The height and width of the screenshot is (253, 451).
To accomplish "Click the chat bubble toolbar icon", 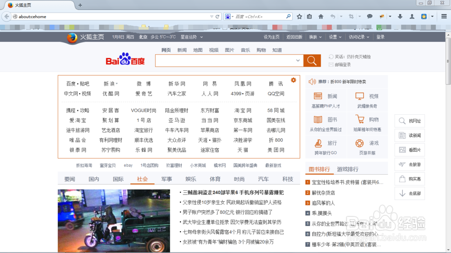I will (370, 16).
